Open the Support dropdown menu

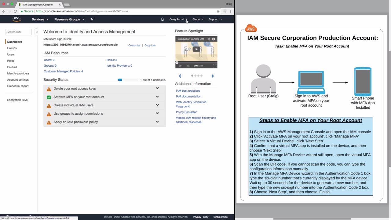[x=215, y=19]
